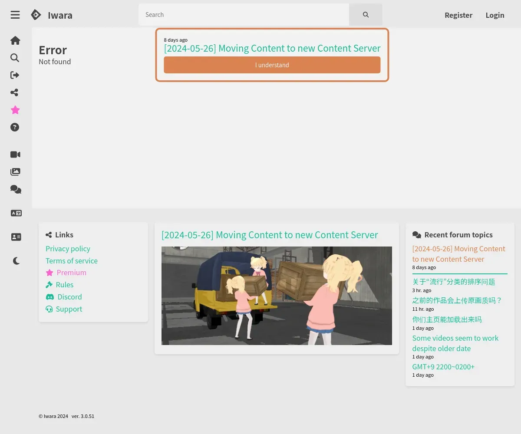Focus the Search input field
The image size is (521, 434).
(x=244, y=15)
